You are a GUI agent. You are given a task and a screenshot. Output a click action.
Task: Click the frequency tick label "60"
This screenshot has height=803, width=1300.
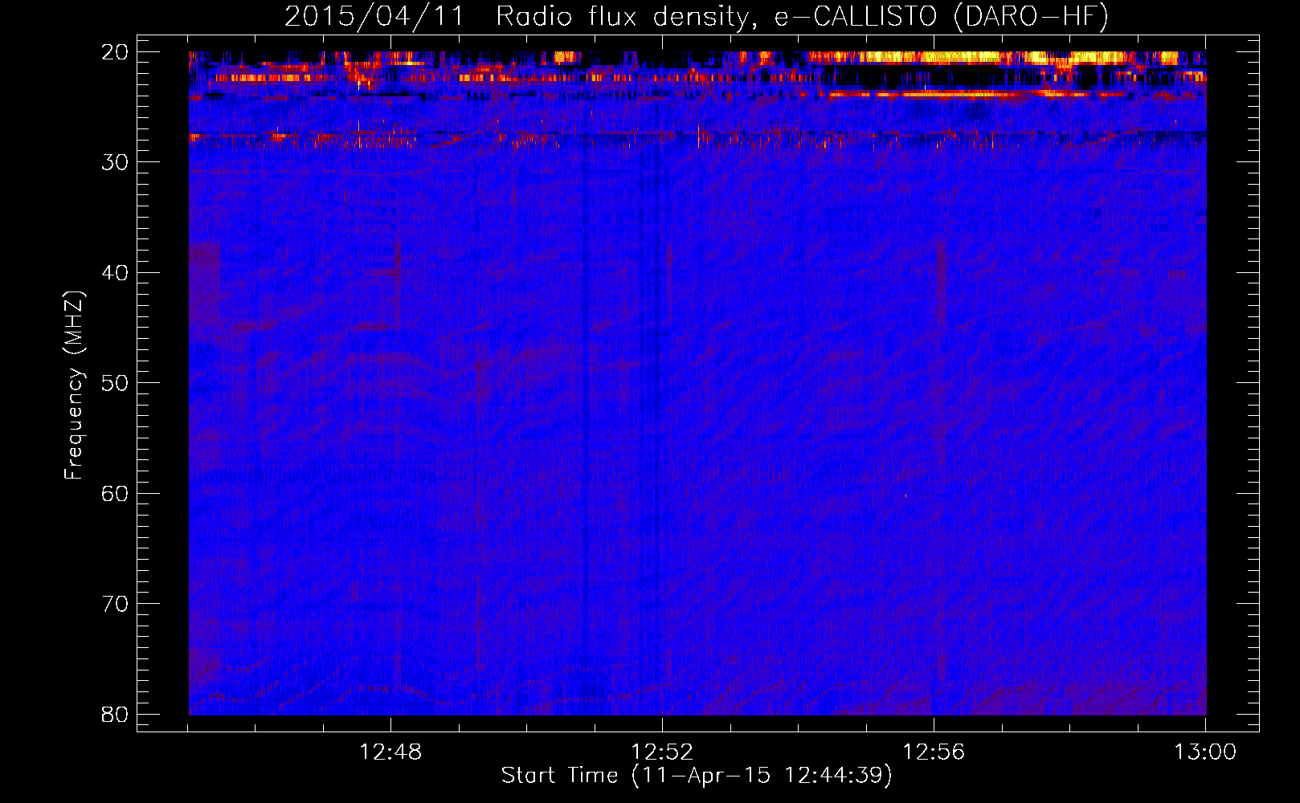116,494
